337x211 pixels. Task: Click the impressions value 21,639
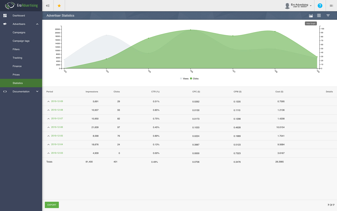click(94, 127)
